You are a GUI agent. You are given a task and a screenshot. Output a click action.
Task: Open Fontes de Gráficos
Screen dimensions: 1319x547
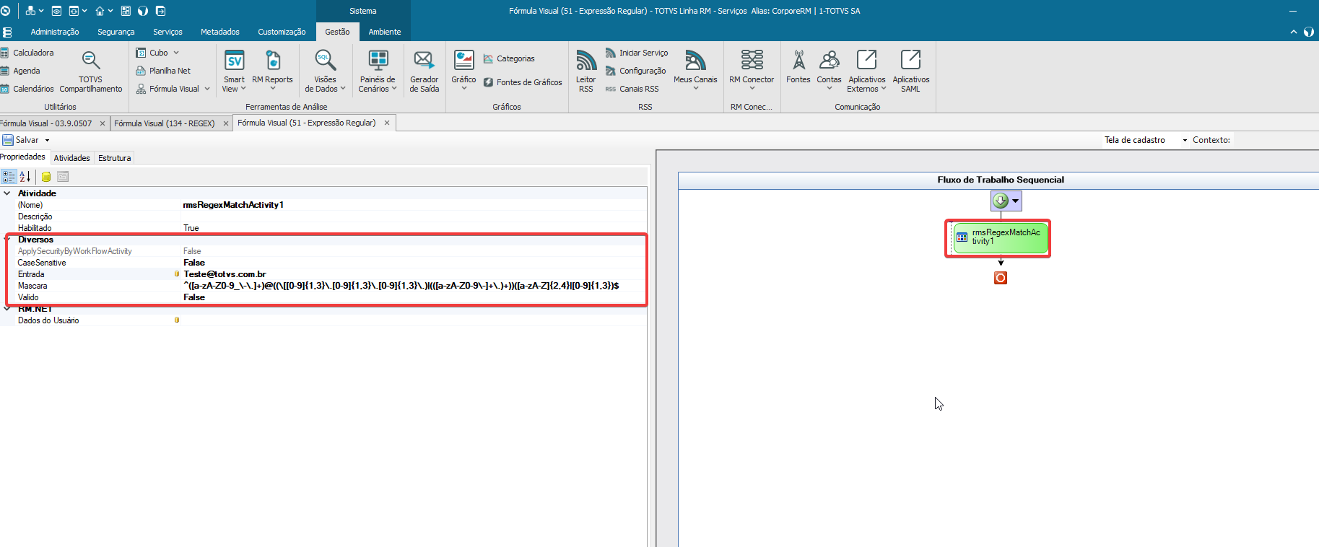(x=523, y=82)
